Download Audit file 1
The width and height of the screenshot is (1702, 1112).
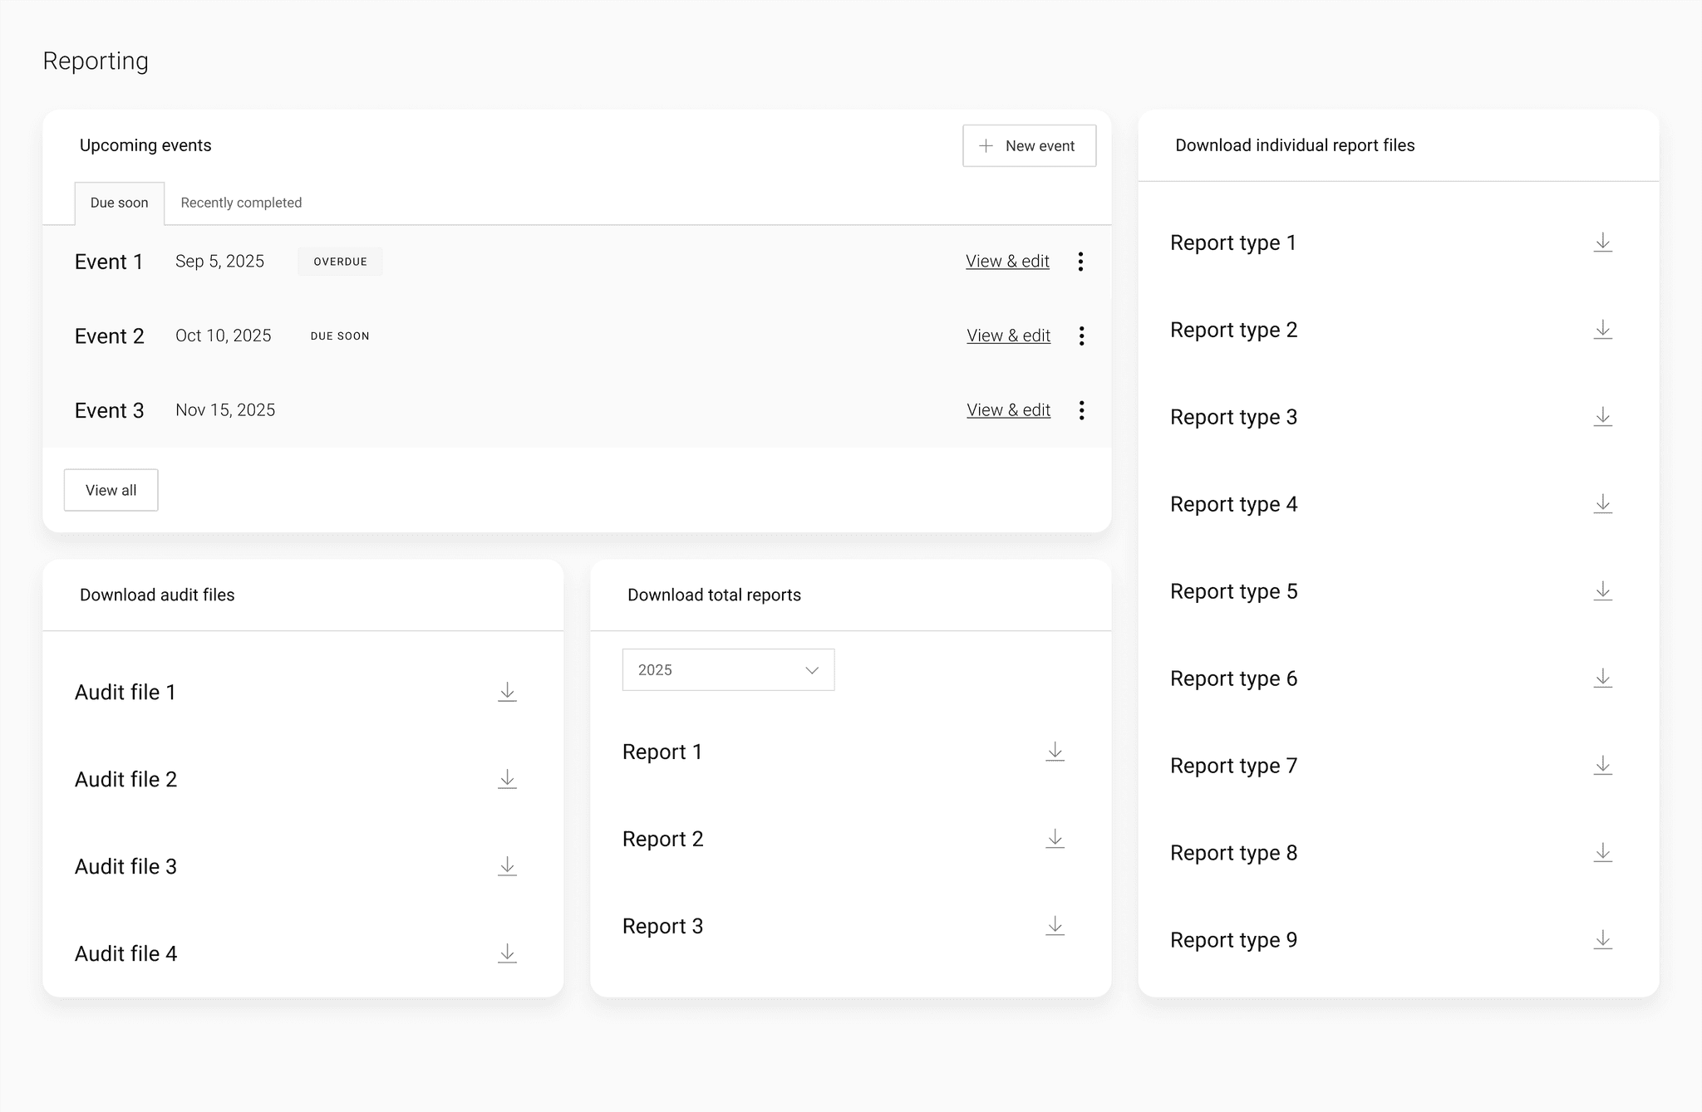[507, 692]
